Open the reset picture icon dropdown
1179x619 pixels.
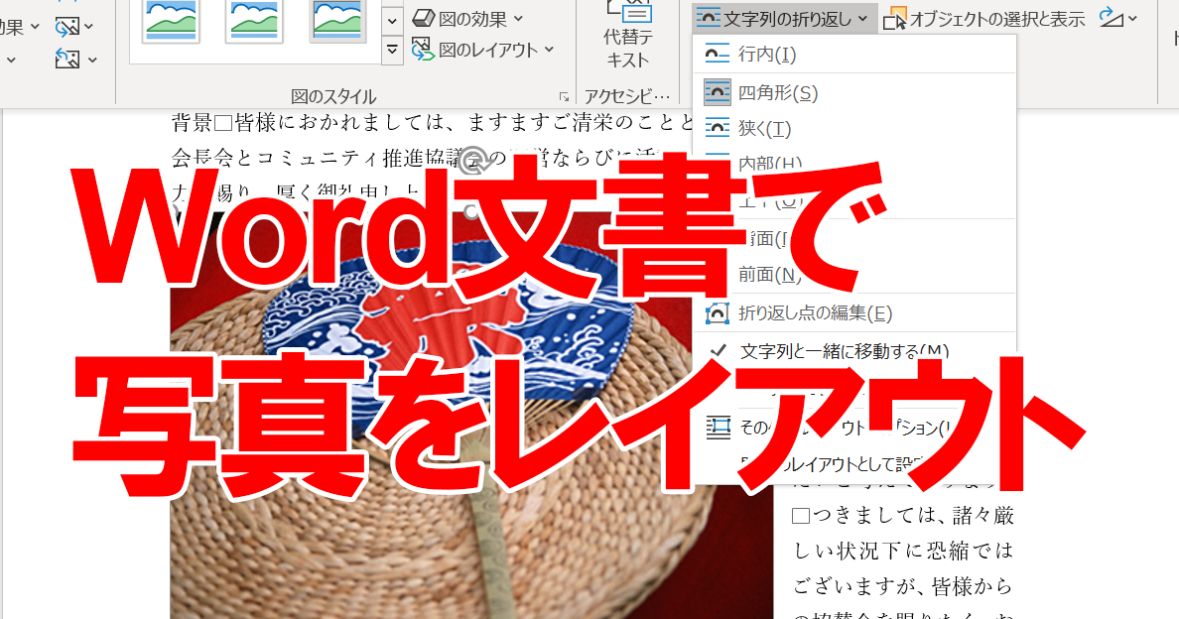pyautogui.click(x=75, y=59)
